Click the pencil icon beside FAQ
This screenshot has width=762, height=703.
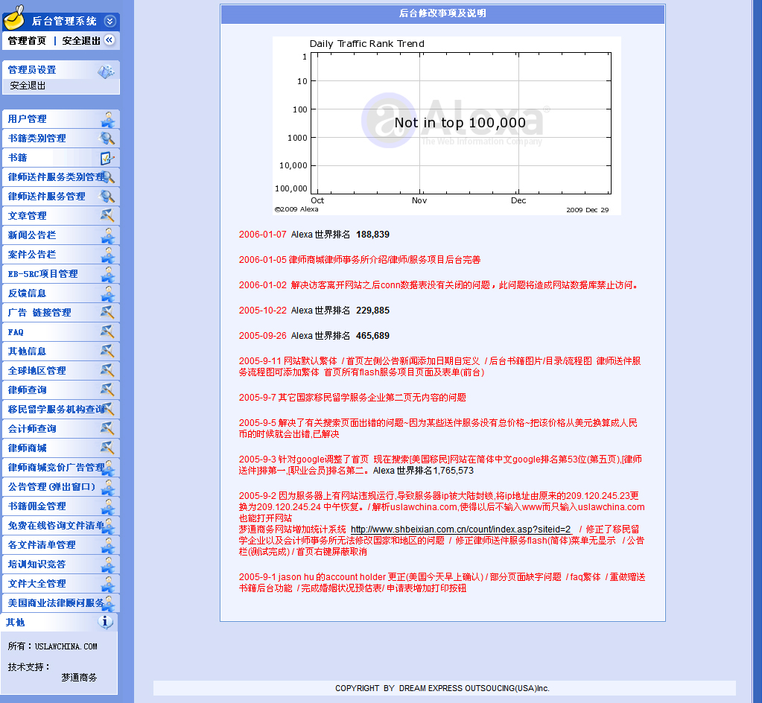click(x=107, y=332)
